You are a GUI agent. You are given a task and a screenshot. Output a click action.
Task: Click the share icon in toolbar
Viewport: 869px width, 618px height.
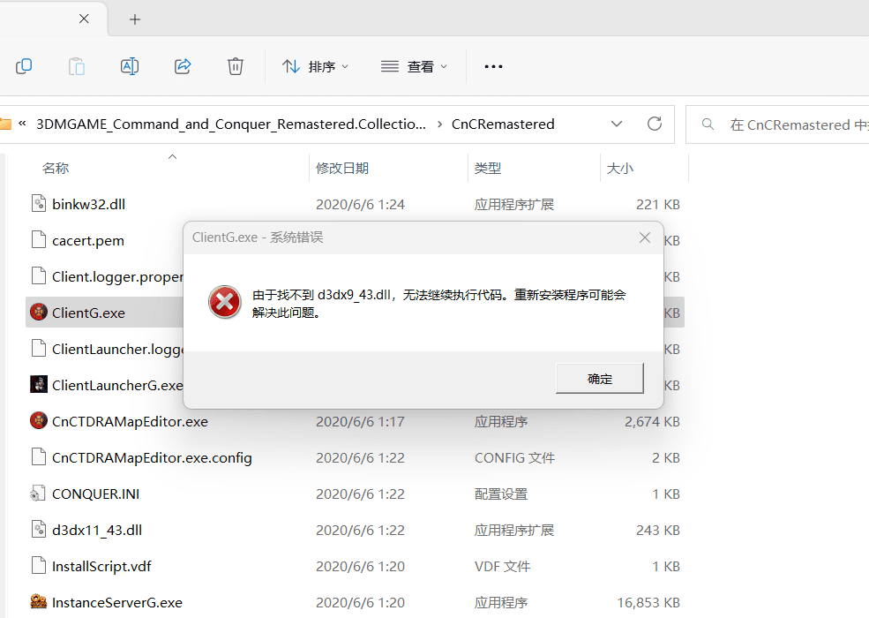[x=183, y=66]
